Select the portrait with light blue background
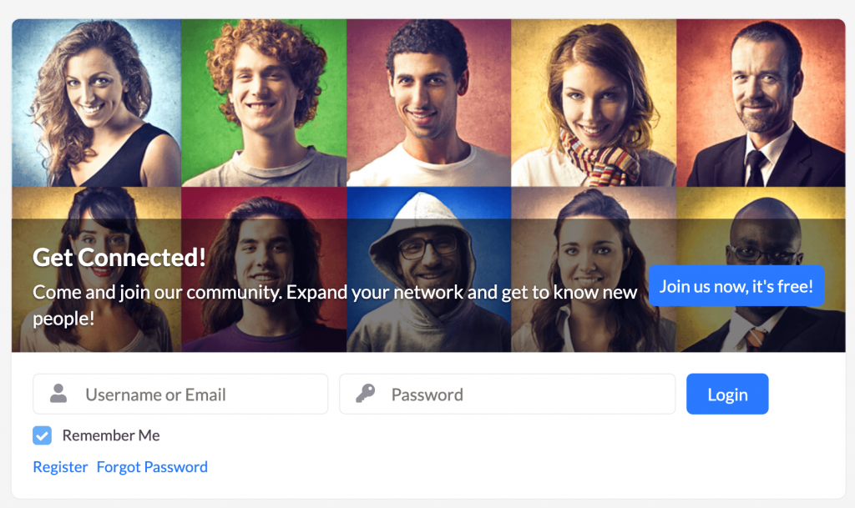 click(x=97, y=103)
